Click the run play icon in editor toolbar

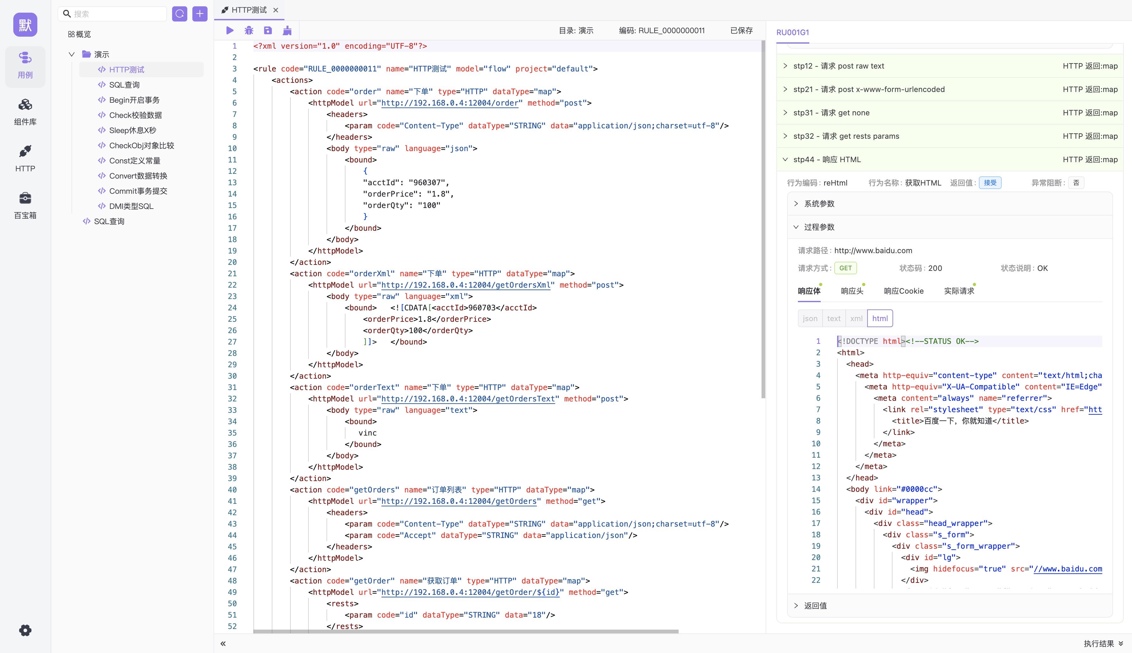click(230, 30)
